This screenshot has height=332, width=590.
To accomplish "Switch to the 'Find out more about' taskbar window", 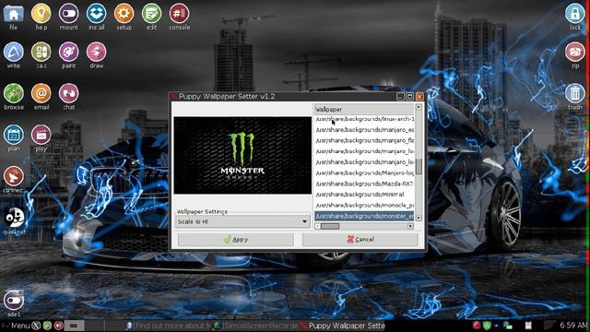I will click(x=168, y=326).
